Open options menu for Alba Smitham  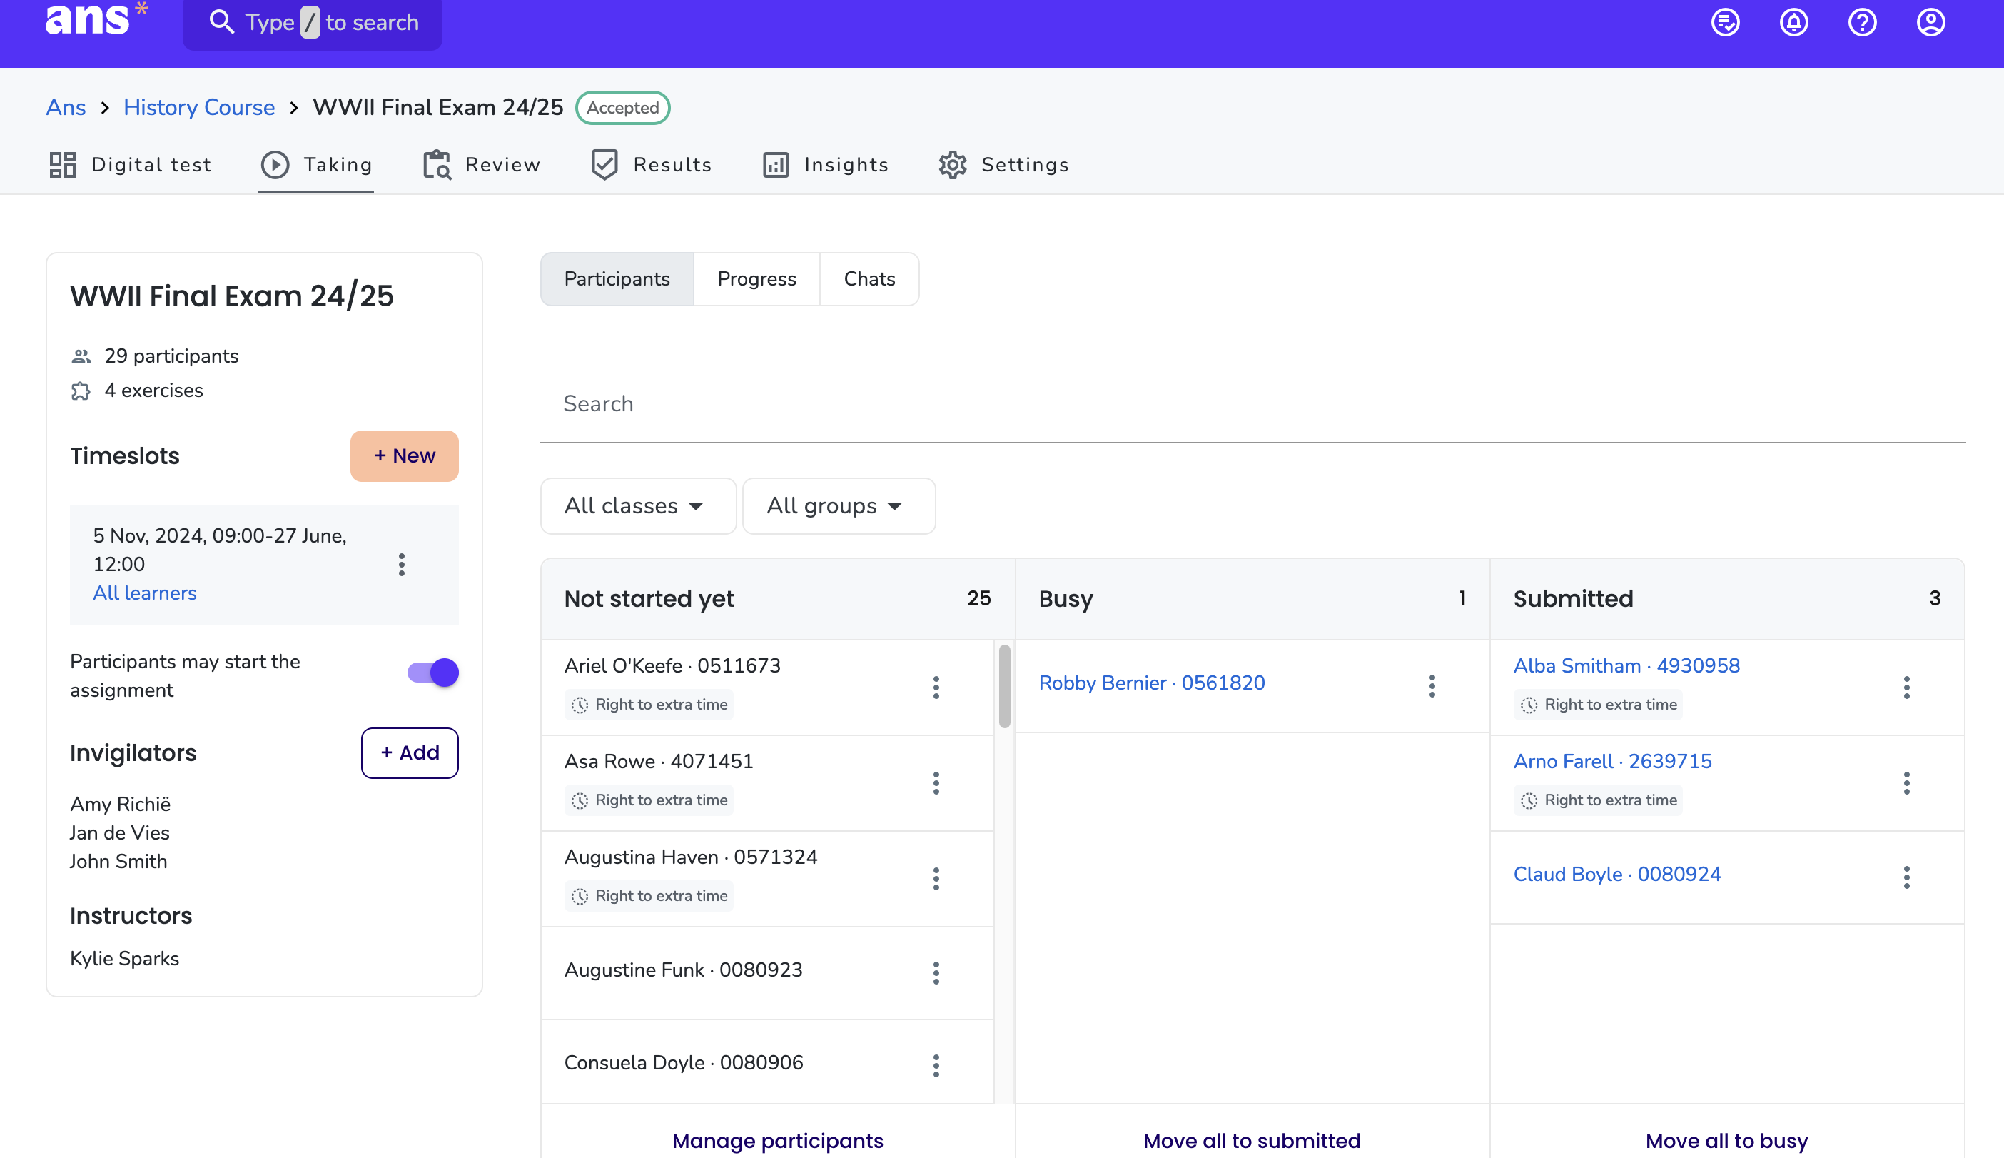click(1906, 688)
